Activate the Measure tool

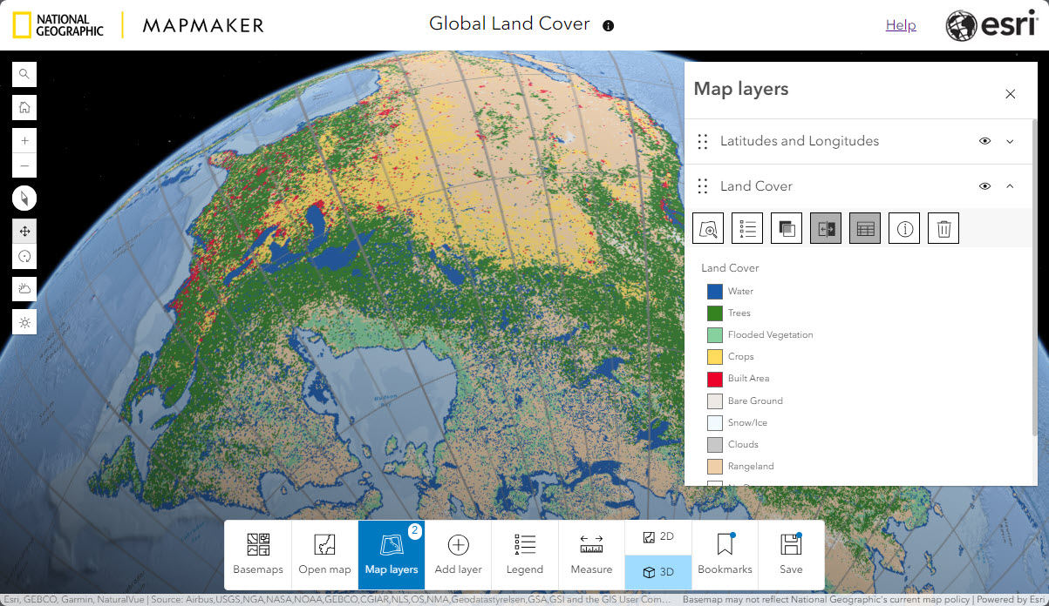click(591, 555)
